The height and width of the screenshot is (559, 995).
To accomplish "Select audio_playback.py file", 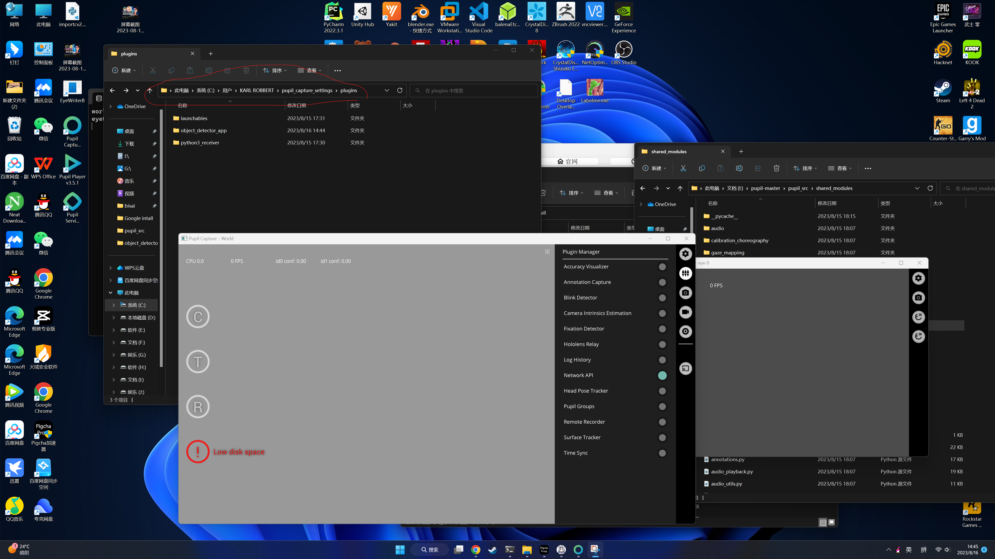I will coord(731,472).
